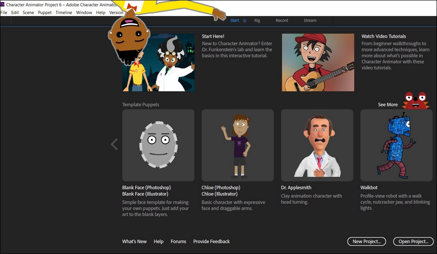The height and width of the screenshot is (254, 437).
Task: Open the What's New link
Action: click(134, 241)
